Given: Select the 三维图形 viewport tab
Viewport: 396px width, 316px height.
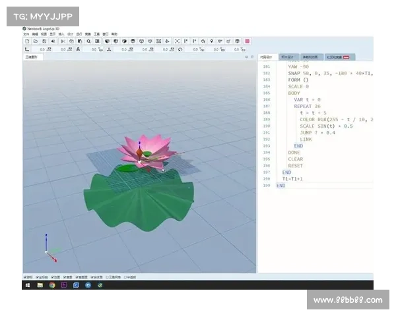Looking at the screenshot, I should 34,57.
